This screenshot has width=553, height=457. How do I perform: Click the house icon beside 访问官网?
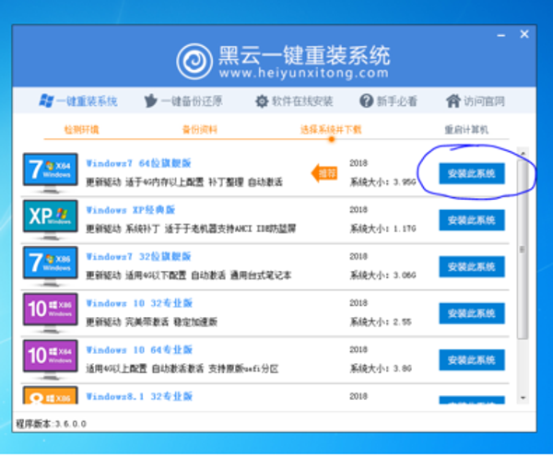453,100
